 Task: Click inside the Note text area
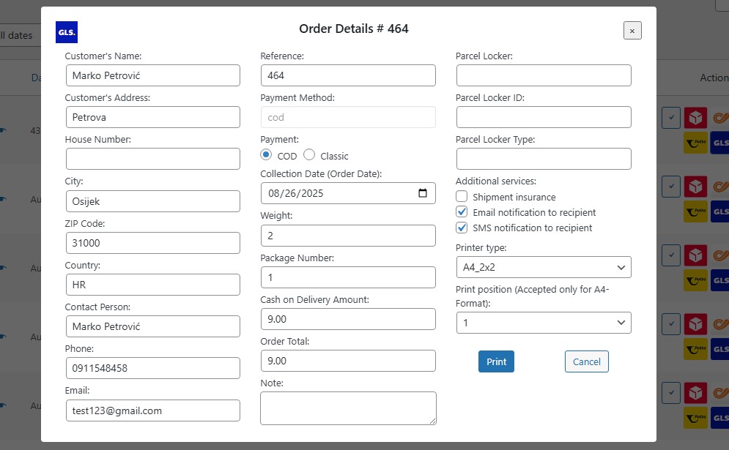(348, 408)
